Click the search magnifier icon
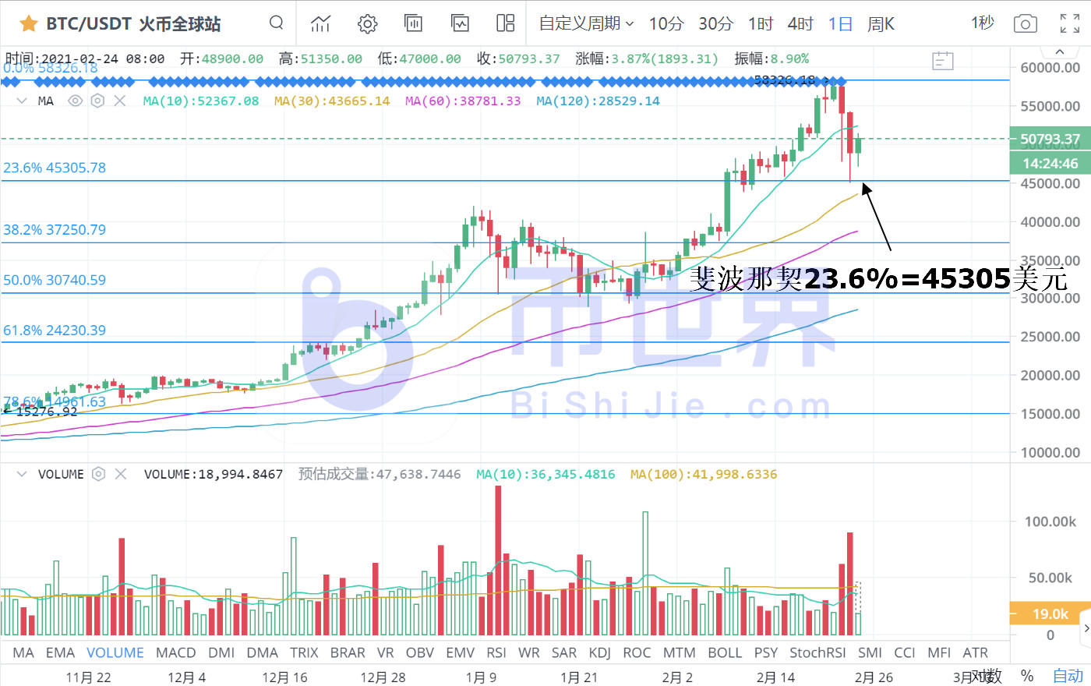Screen dimensions: 1091x686 click(276, 23)
